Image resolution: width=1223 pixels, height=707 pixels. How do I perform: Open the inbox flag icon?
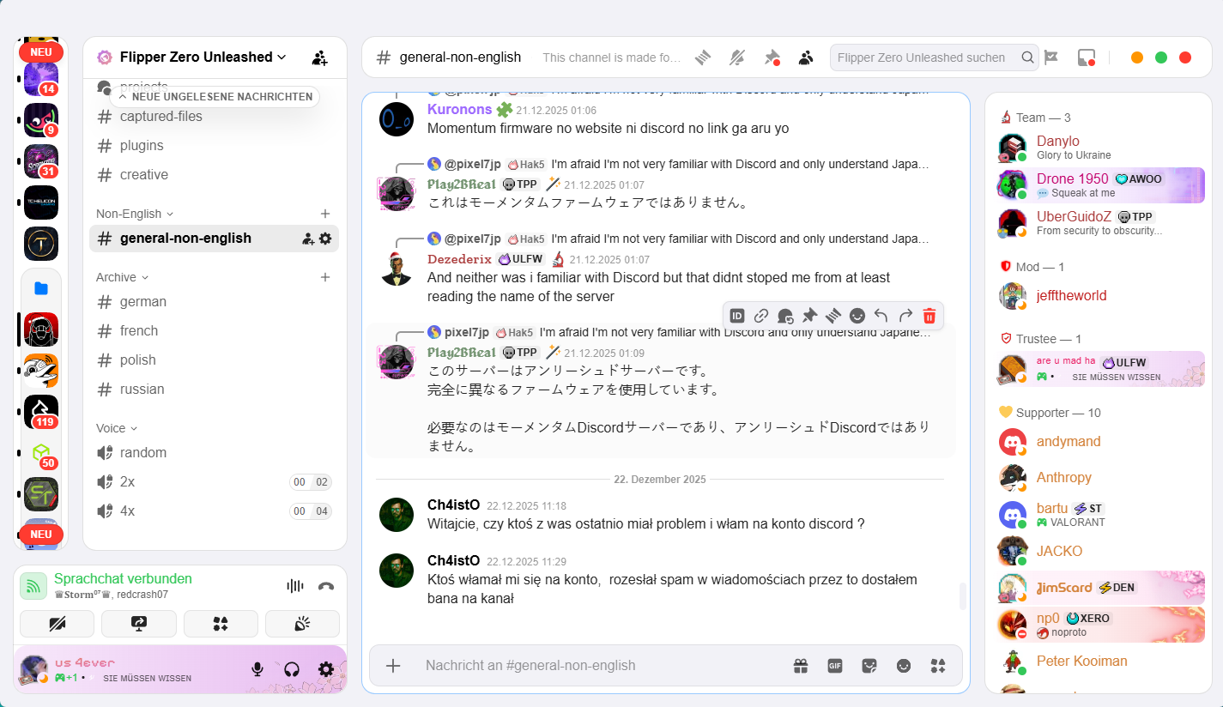[x=1051, y=57]
